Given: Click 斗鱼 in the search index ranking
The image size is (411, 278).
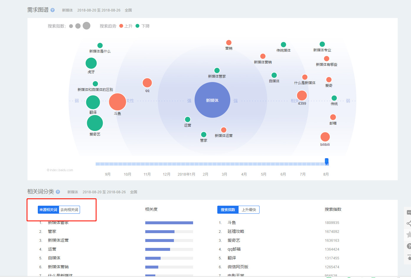Looking at the screenshot, I should coord(232,223).
